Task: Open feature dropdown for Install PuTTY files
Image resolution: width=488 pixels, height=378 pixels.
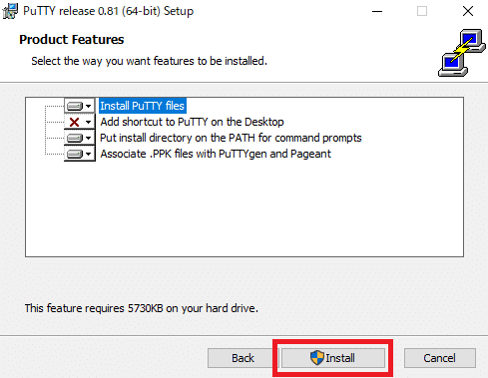Action: [x=80, y=106]
